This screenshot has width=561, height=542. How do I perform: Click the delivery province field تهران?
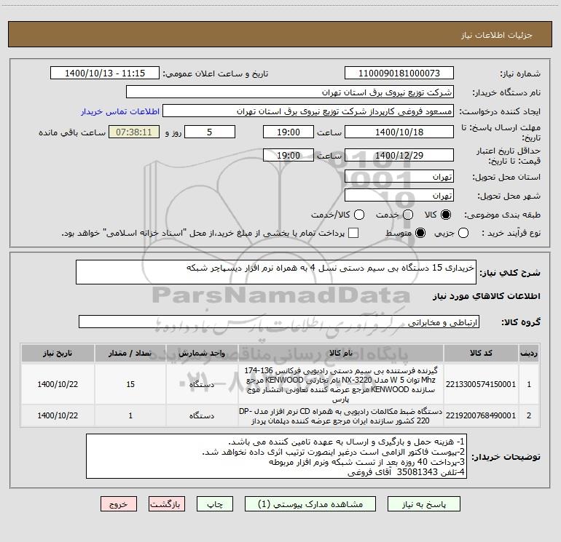pos(399,177)
